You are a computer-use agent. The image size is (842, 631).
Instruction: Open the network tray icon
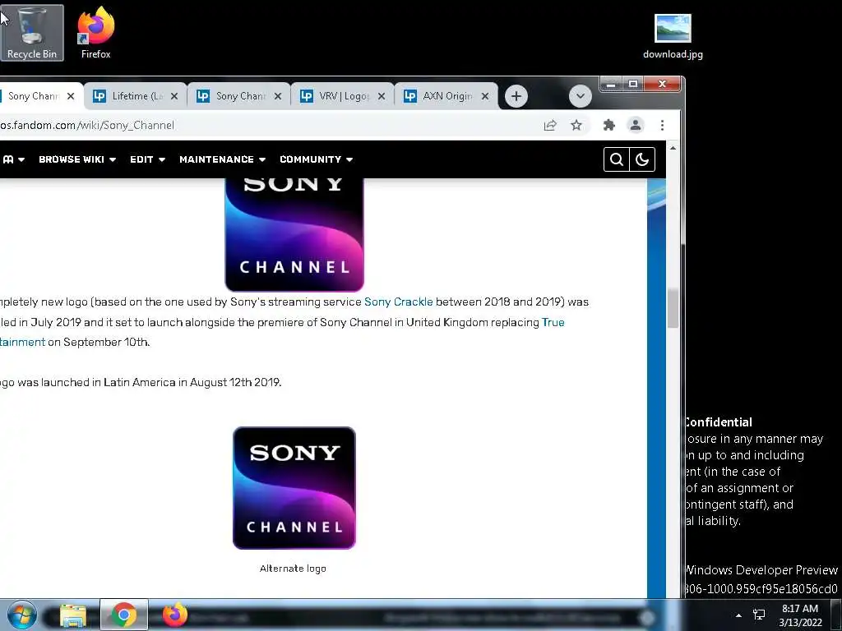click(x=759, y=615)
